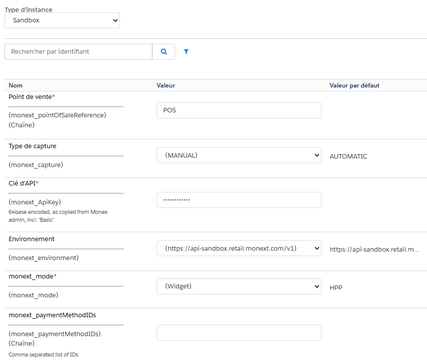Click the magnifier search icon

click(x=164, y=52)
